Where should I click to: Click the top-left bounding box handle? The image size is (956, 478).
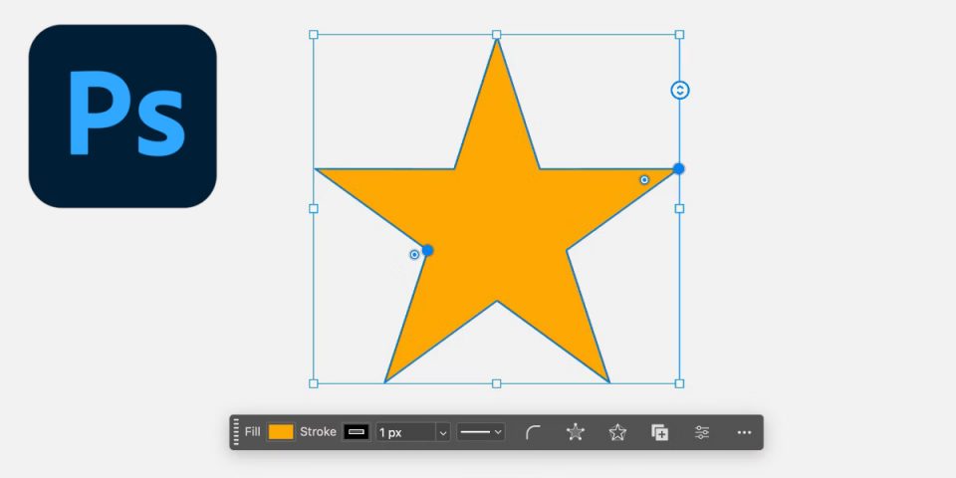pos(314,35)
